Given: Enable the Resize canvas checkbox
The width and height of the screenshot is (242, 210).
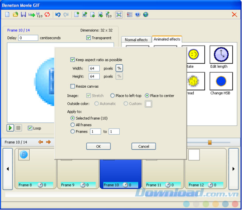Looking at the screenshot, I should tap(73, 86).
